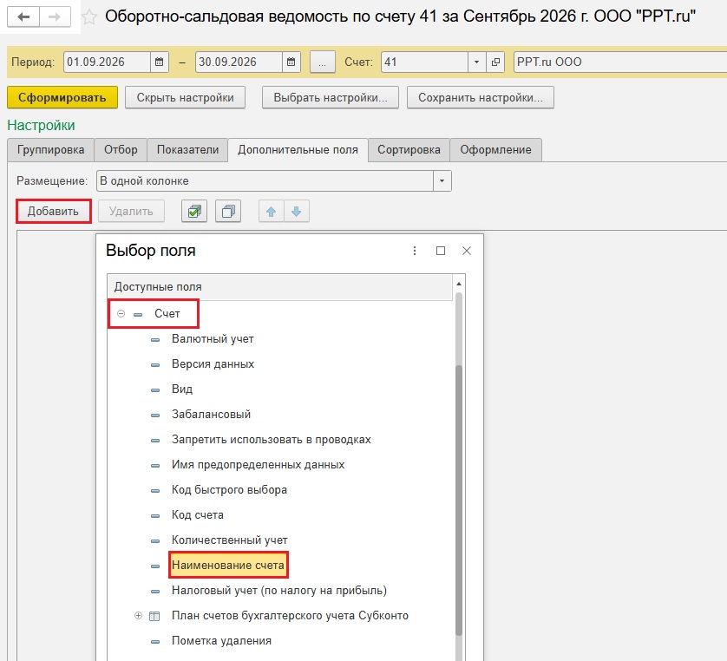Viewport: 727px width, 661px height.
Task: Close the Выбор поля dialog
Action: [467, 251]
